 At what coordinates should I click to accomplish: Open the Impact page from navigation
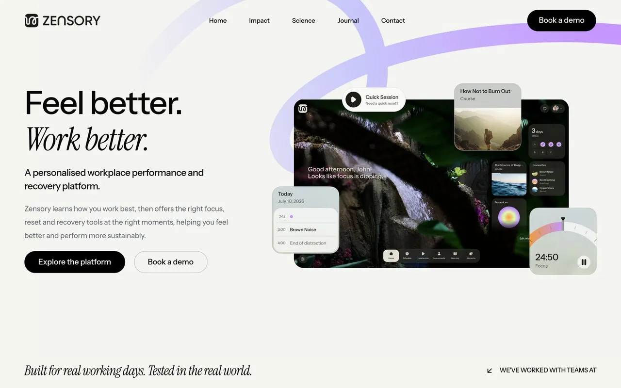click(x=259, y=20)
